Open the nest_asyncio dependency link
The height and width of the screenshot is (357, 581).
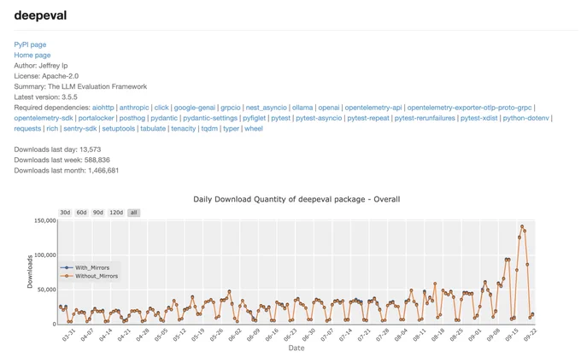pyautogui.click(x=266, y=108)
